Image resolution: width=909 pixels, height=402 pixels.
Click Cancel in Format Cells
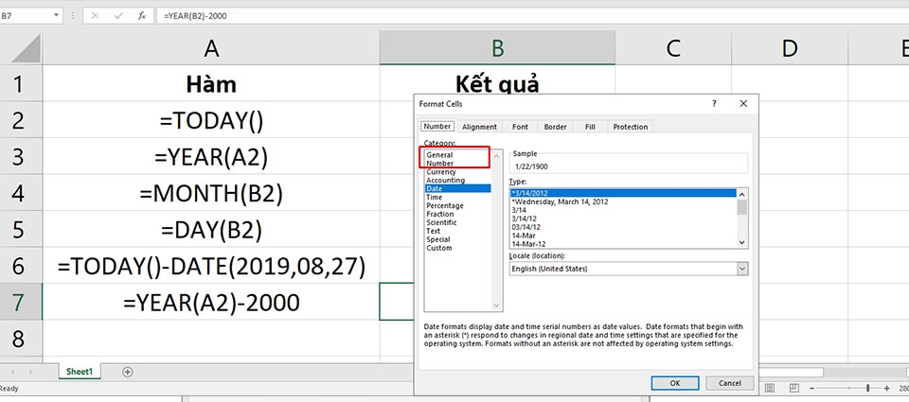pyautogui.click(x=730, y=383)
